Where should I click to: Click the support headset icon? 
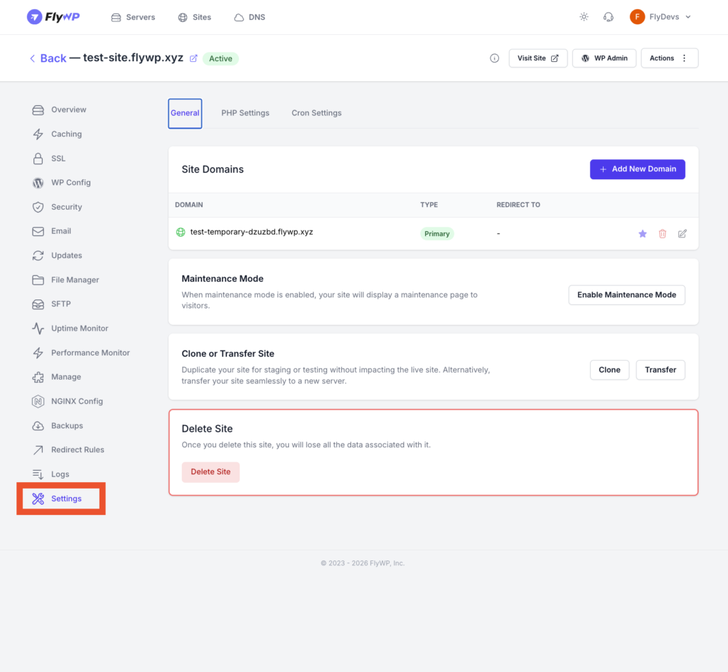coord(608,17)
